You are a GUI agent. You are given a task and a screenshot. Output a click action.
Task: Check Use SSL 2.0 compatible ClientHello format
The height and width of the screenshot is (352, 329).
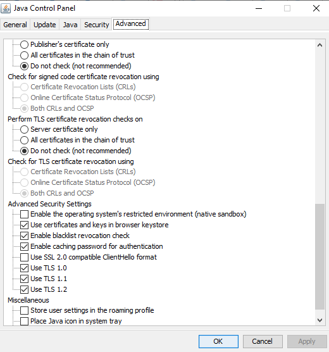(24, 257)
